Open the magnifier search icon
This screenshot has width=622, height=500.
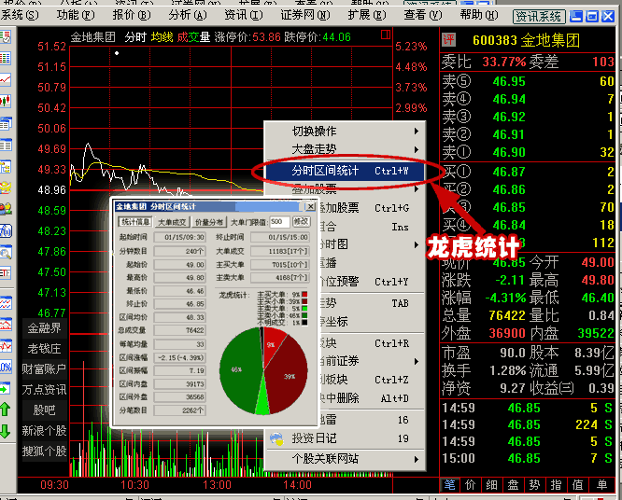point(6,252)
